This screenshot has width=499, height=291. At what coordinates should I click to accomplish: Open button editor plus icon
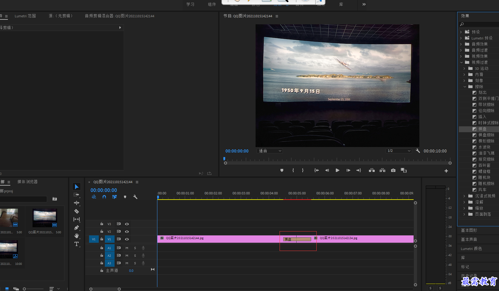click(446, 171)
